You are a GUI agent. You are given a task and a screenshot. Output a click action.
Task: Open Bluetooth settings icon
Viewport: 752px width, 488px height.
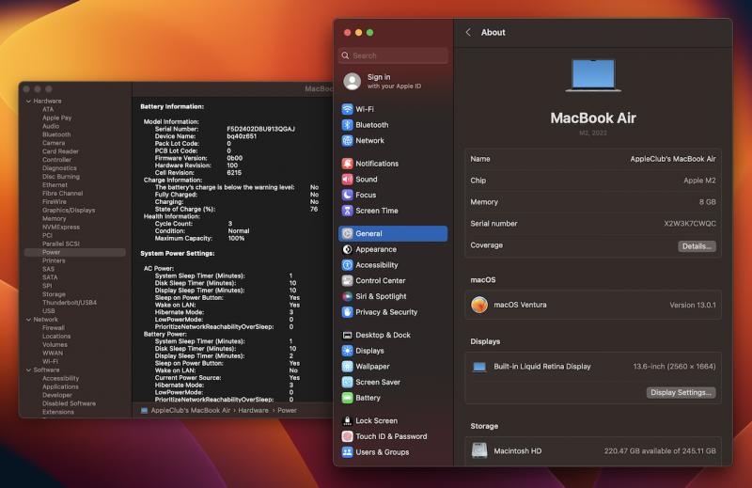click(347, 125)
